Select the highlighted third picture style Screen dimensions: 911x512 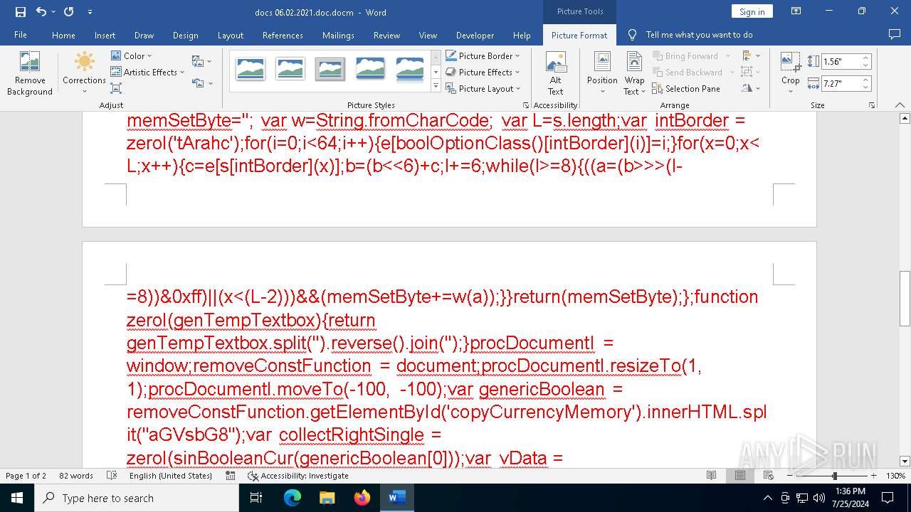[x=330, y=69]
